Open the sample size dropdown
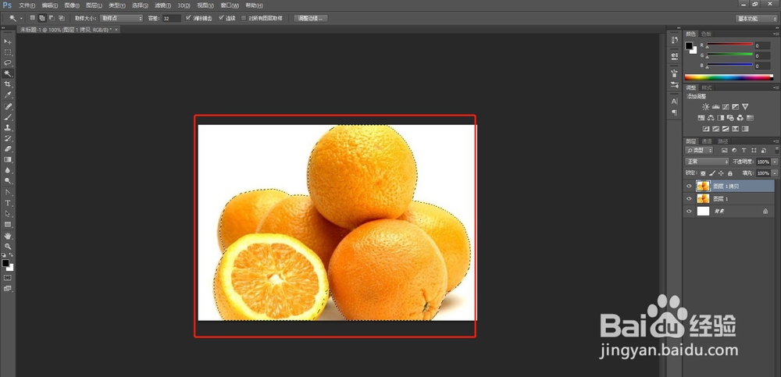 (122, 18)
